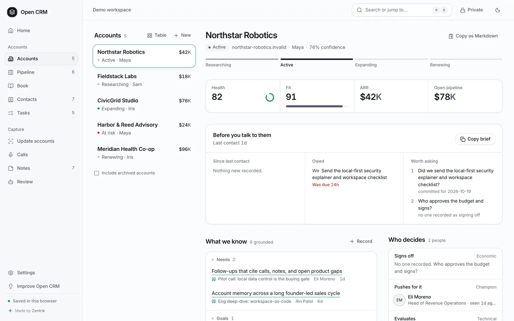The image size is (514, 321).
Task: Click the Open CRM logo icon
Action: click(12, 12)
